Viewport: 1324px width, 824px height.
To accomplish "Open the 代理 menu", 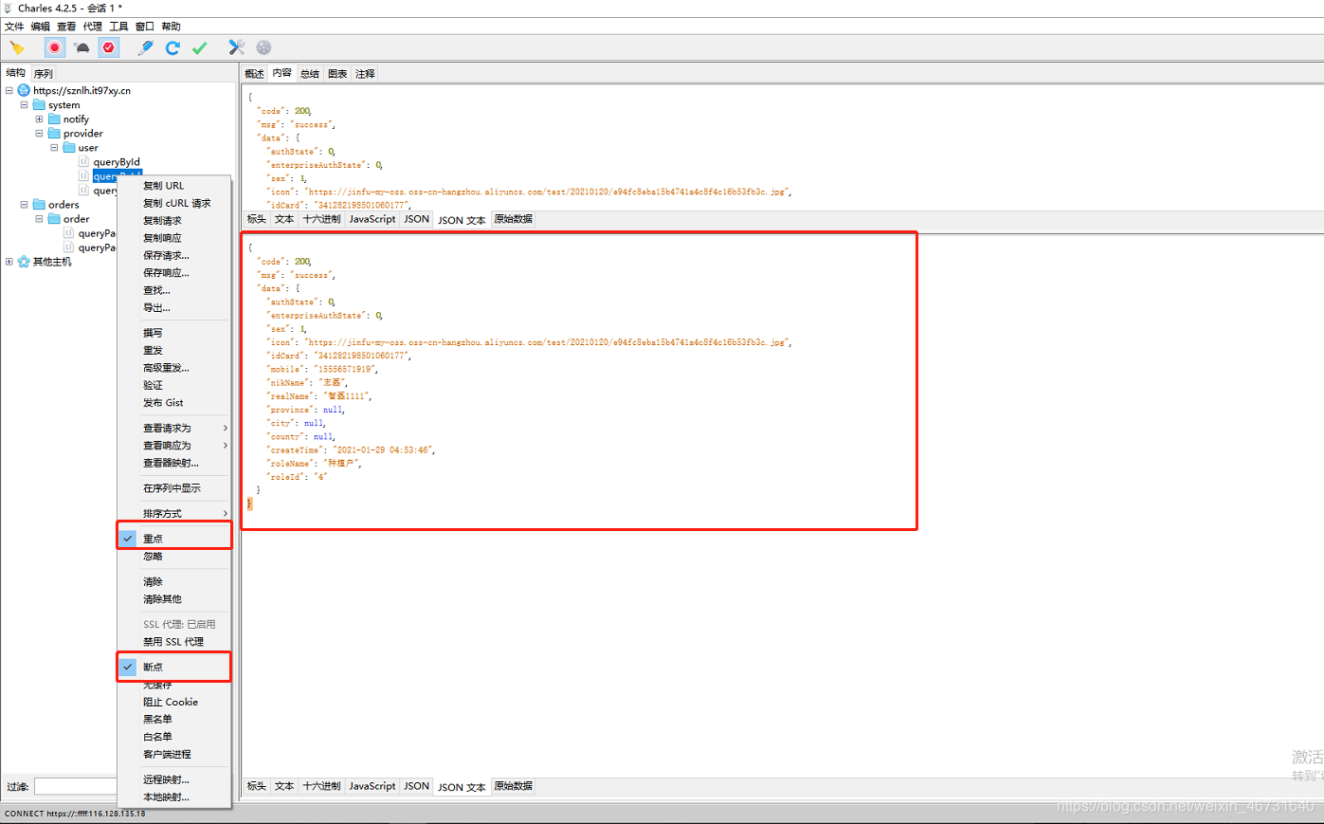I will 92,27.
